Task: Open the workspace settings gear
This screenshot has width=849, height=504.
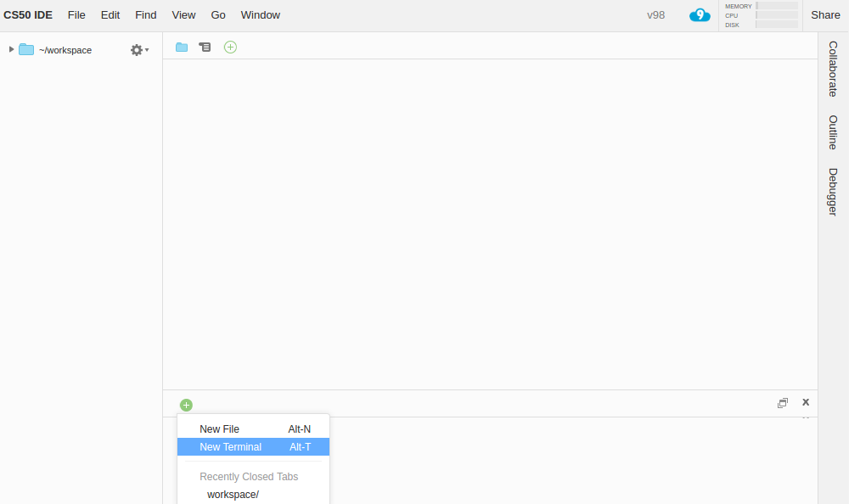Action: (x=137, y=50)
